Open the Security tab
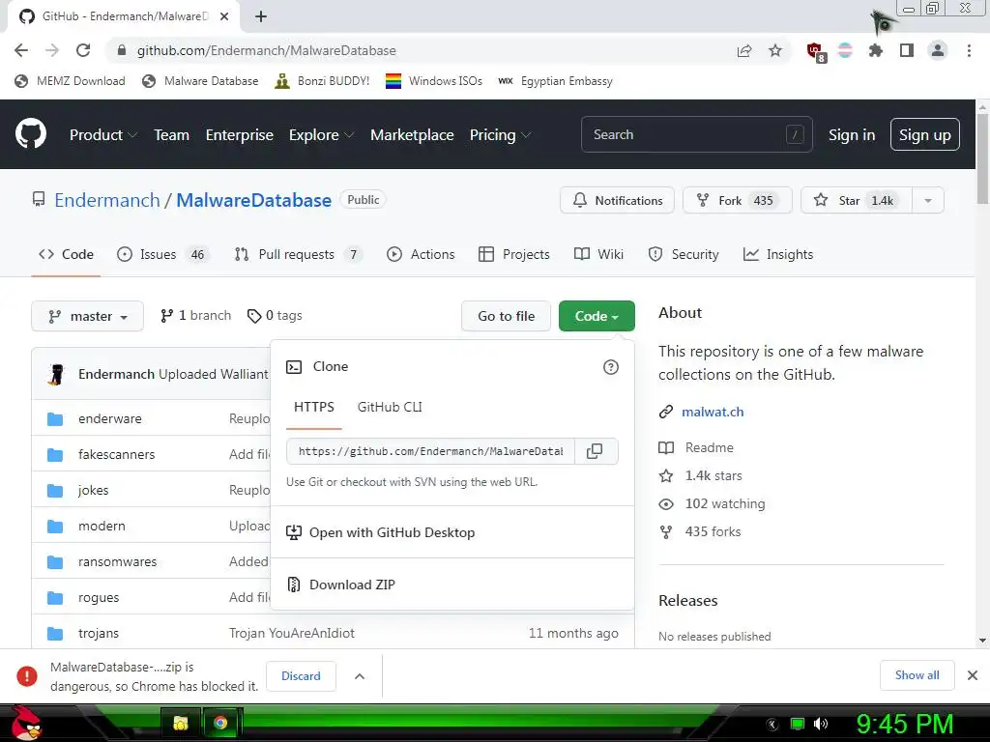 tap(684, 254)
